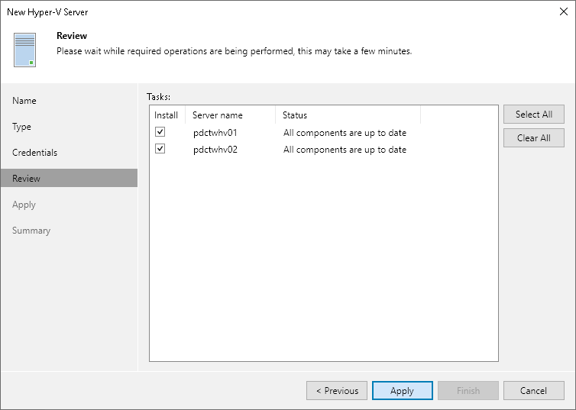This screenshot has width=576, height=410.
Task: Go back with the Previous button
Action: pyautogui.click(x=337, y=391)
